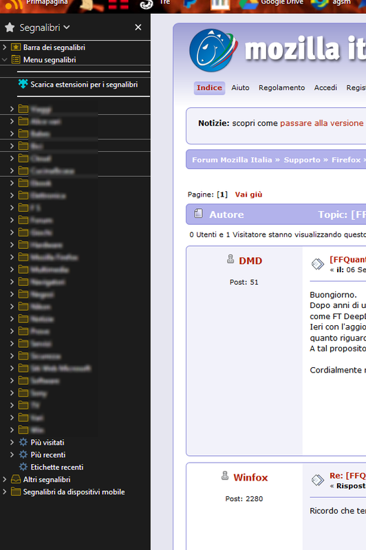
Task: Open the Segnalibri sidebar switcher dropdown
Action: (45, 27)
